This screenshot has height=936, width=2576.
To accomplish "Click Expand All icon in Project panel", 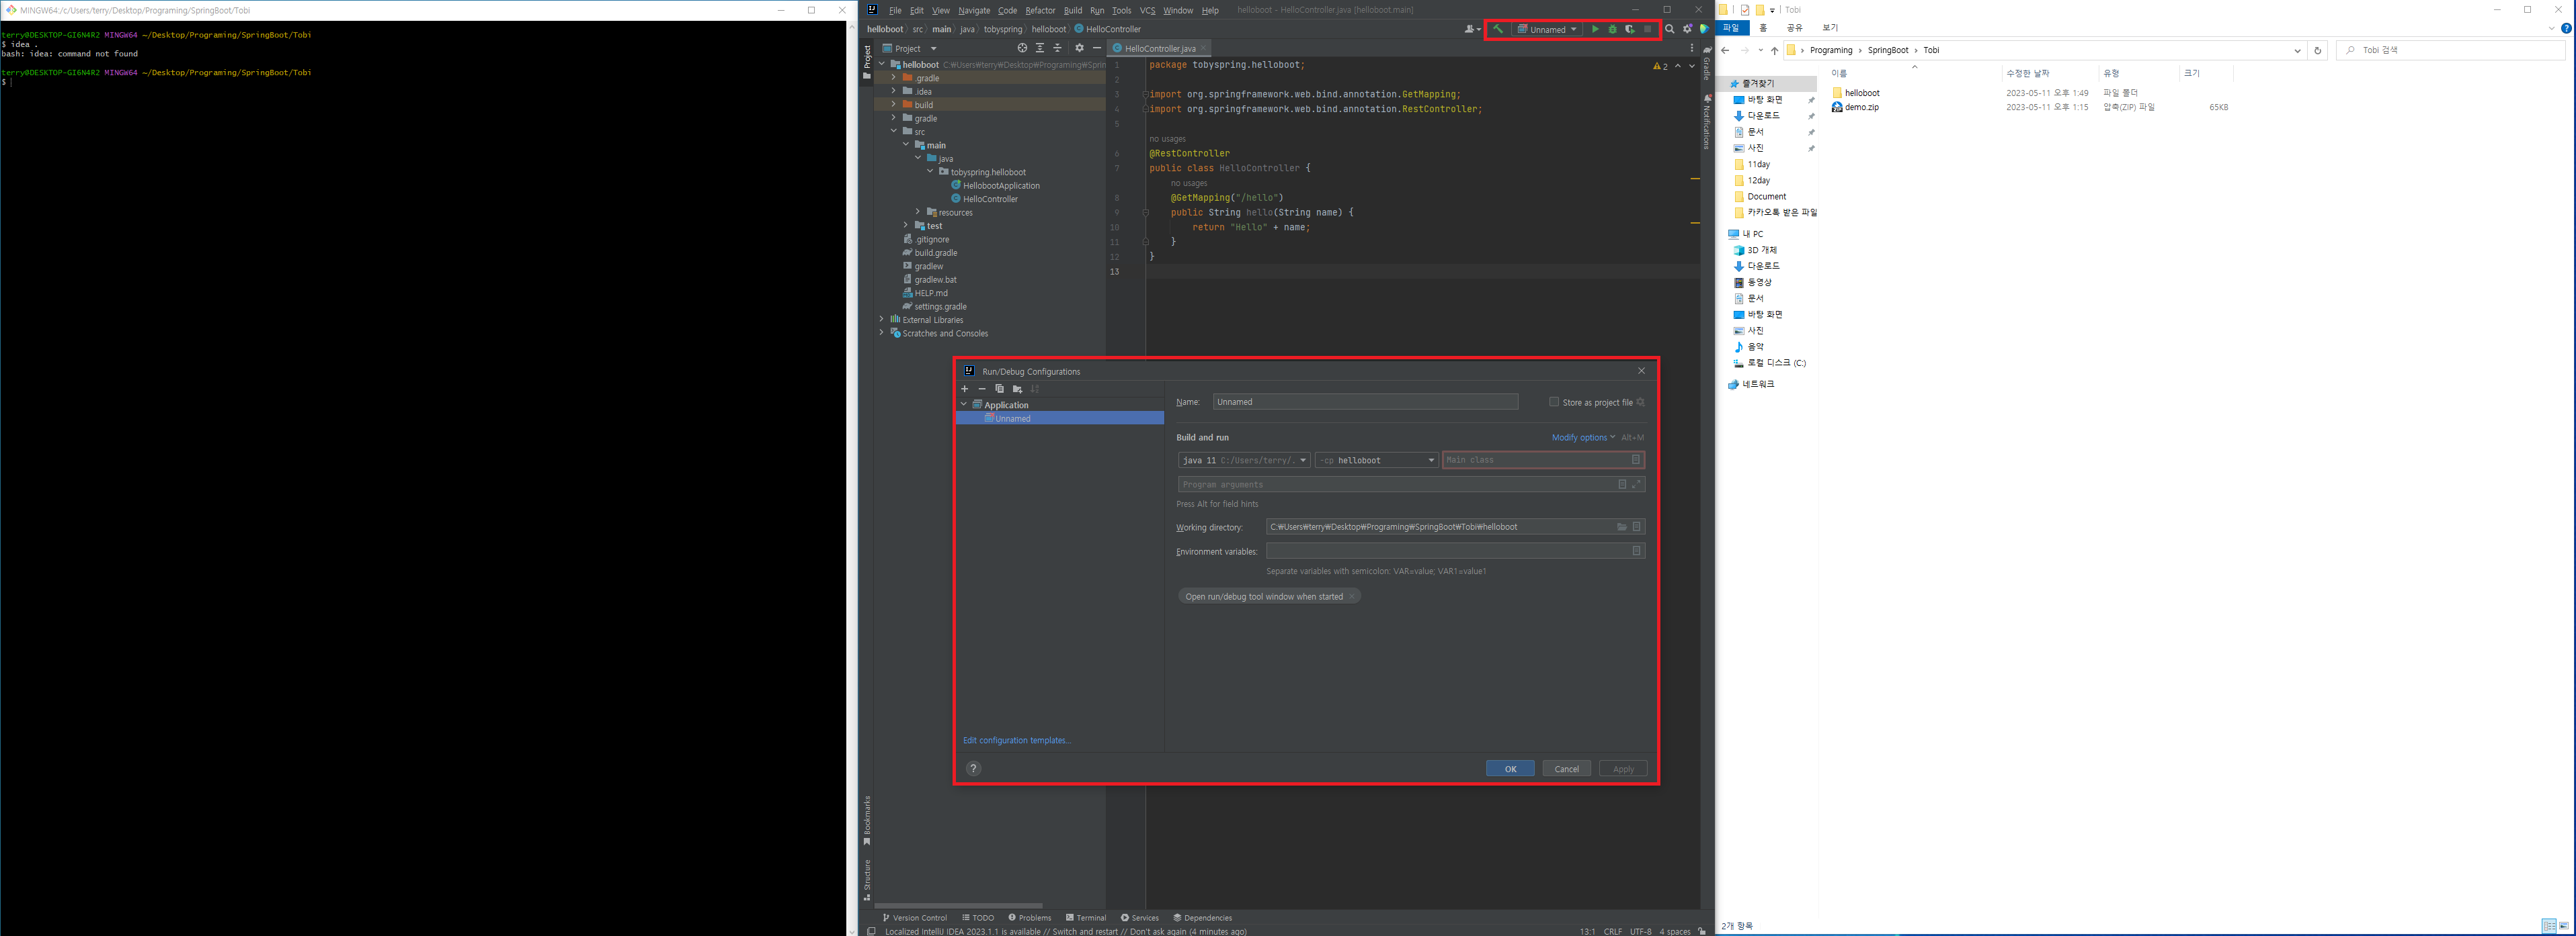I will coord(1040,48).
